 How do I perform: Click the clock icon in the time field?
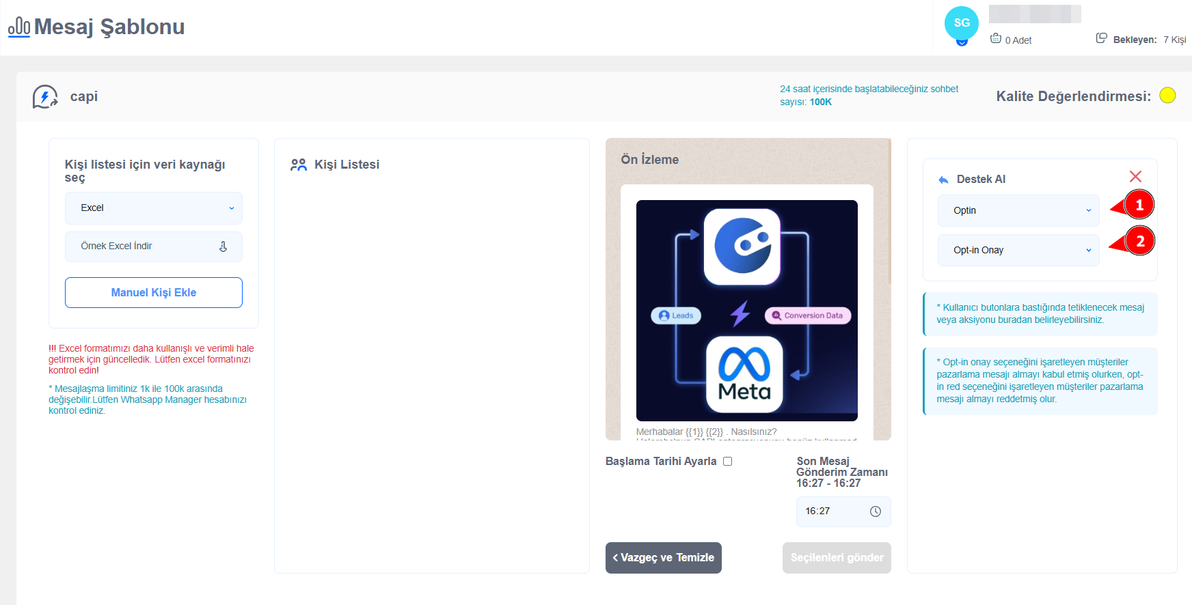click(875, 511)
